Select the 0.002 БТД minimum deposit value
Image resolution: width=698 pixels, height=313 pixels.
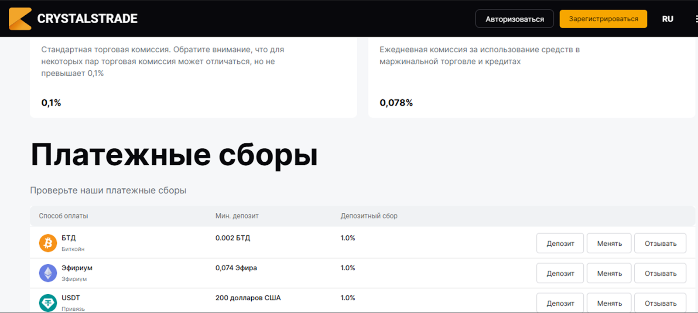(x=233, y=238)
